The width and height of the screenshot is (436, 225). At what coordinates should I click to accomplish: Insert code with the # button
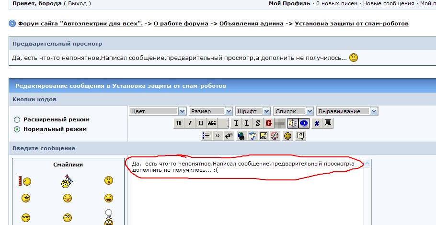(317, 123)
